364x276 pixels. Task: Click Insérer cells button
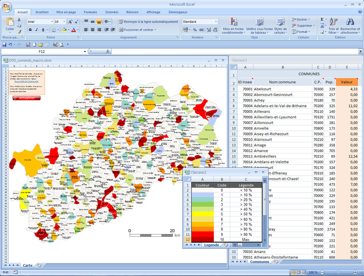(301, 19)
